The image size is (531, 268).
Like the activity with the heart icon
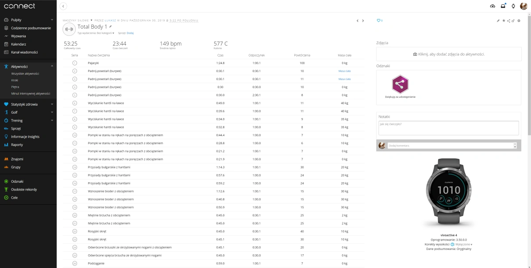point(378,20)
